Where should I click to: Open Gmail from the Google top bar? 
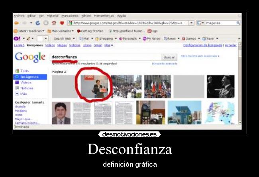(x=98, y=45)
